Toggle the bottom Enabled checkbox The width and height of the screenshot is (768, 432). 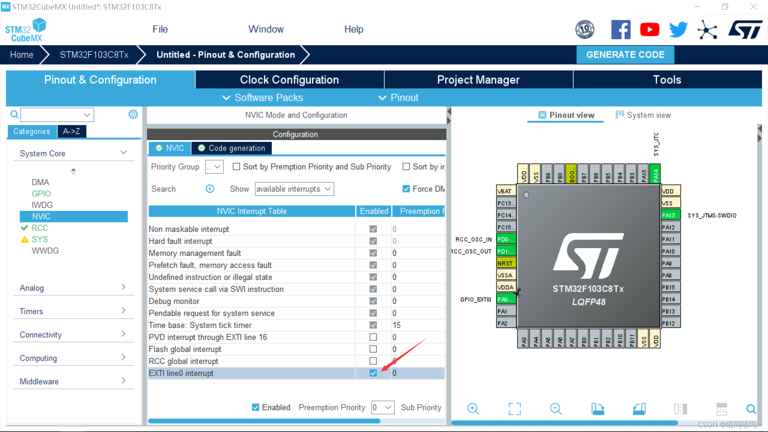256,407
